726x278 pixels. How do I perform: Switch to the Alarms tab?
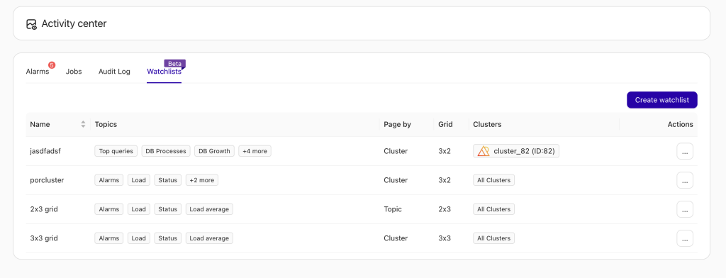(x=38, y=72)
